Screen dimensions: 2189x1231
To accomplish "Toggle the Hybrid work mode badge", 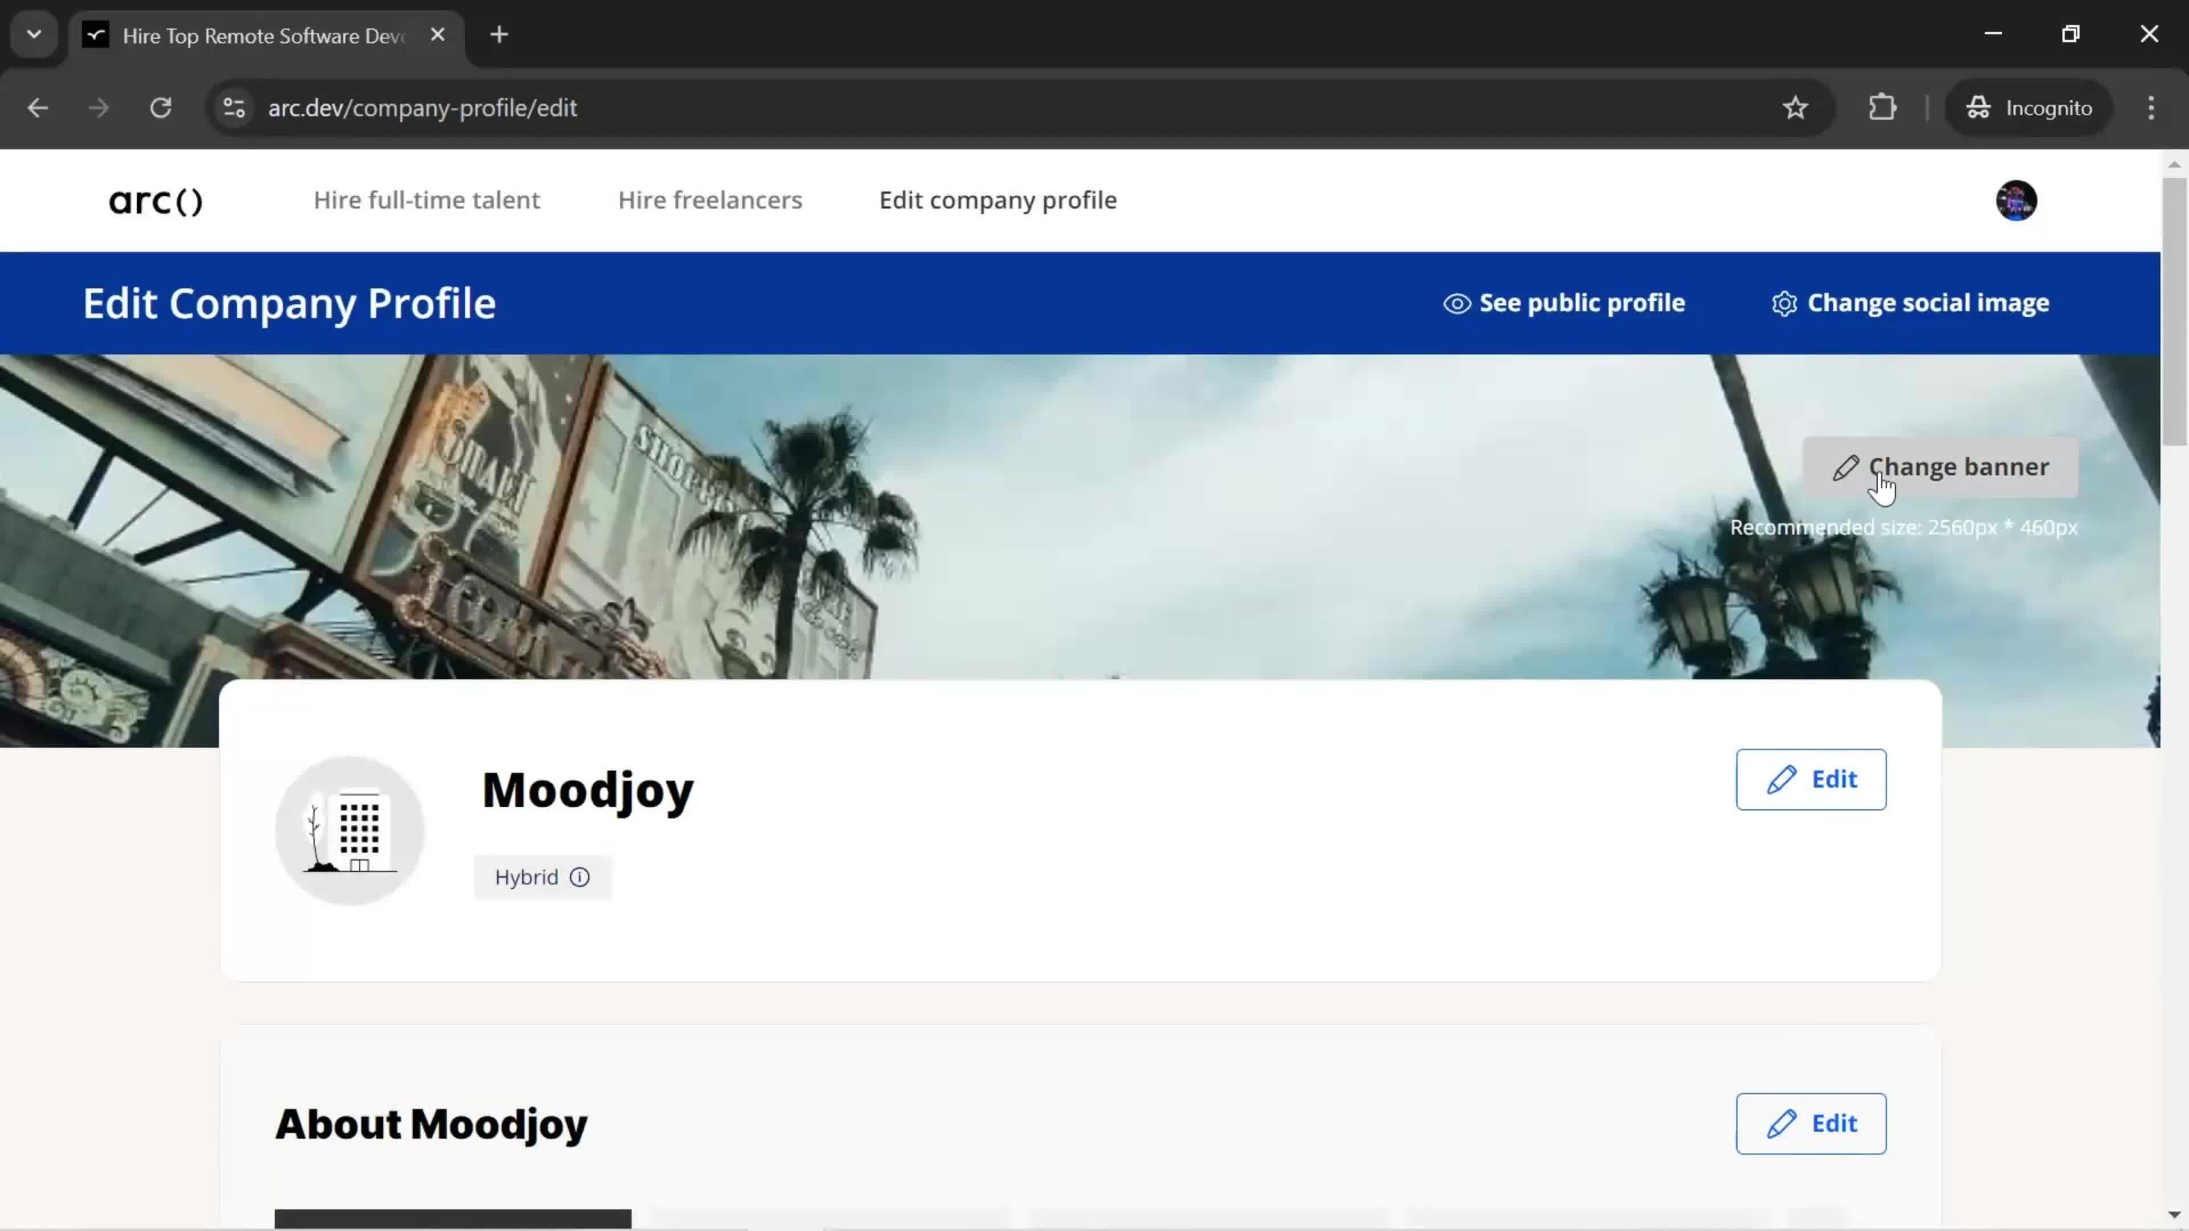I will point(541,877).
